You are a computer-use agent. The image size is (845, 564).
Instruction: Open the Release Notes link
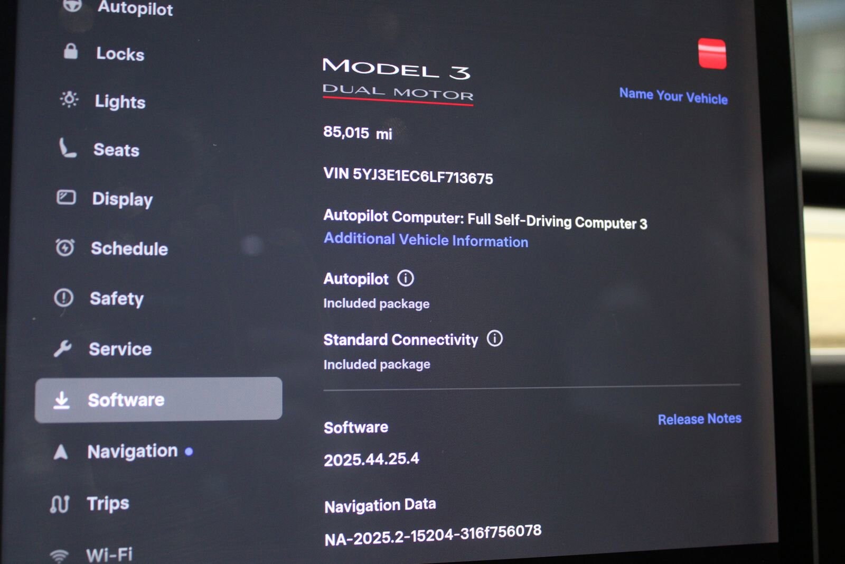point(699,419)
